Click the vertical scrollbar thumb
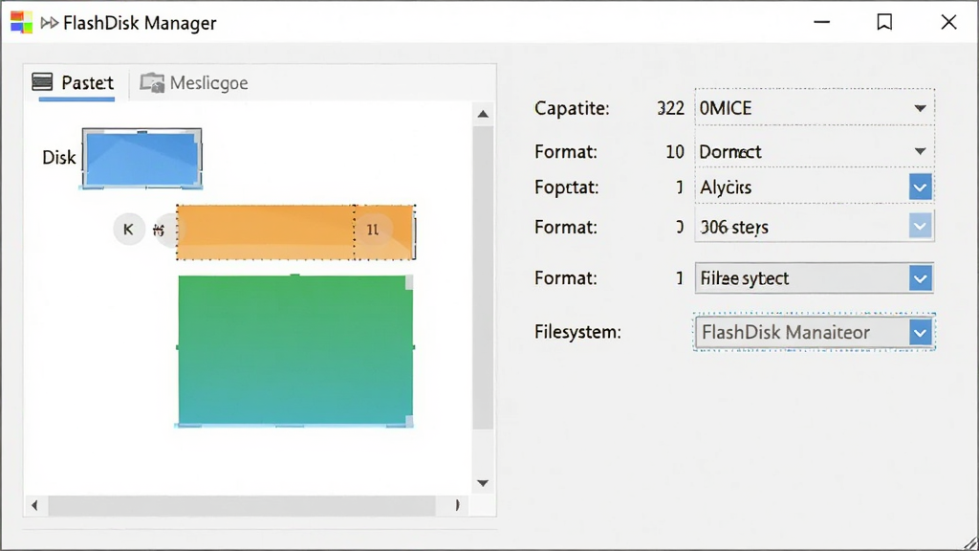Image resolution: width=979 pixels, height=551 pixels. click(x=483, y=277)
